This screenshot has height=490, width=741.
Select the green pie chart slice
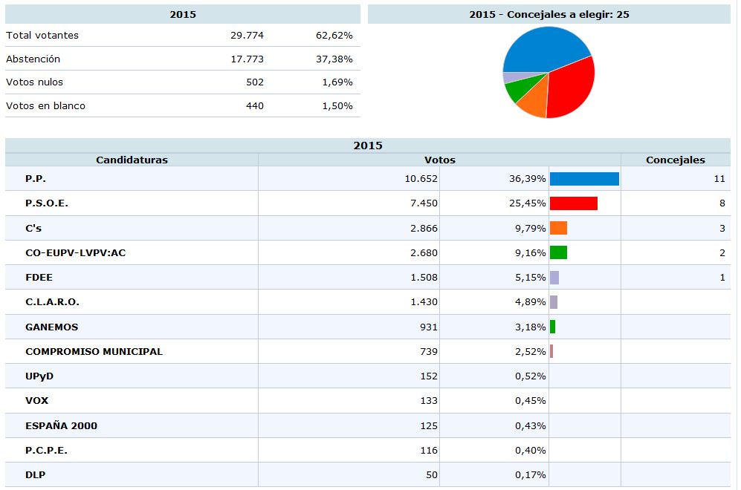pyautogui.click(x=516, y=91)
